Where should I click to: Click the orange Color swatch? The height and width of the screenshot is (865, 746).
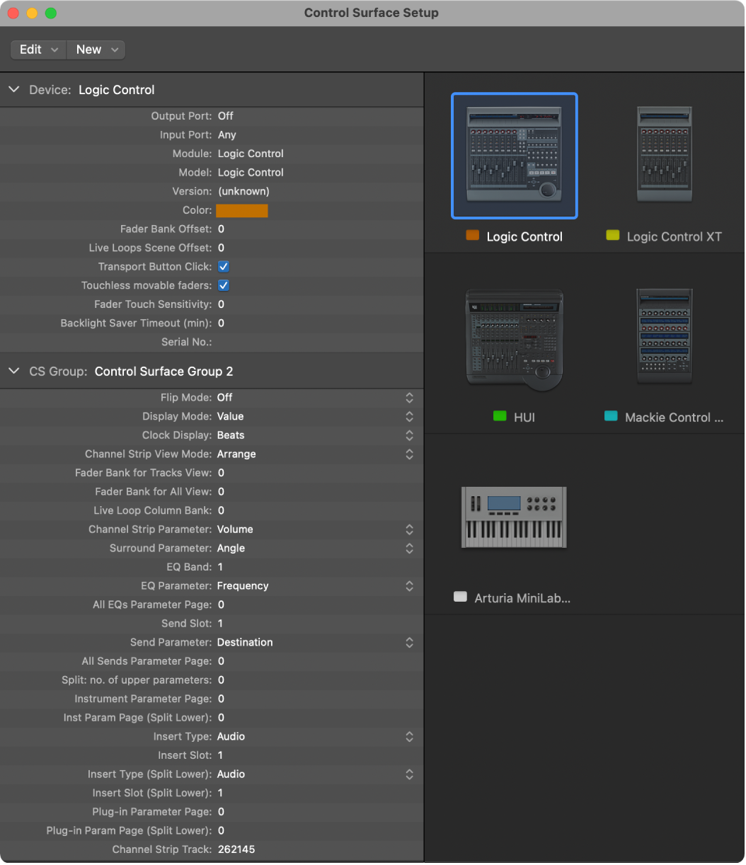pyautogui.click(x=242, y=210)
